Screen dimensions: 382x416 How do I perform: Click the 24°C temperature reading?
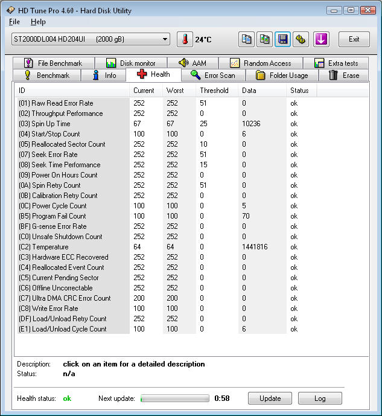(203, 39)
